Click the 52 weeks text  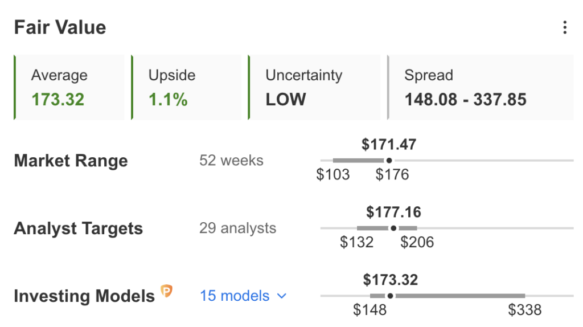231,161
